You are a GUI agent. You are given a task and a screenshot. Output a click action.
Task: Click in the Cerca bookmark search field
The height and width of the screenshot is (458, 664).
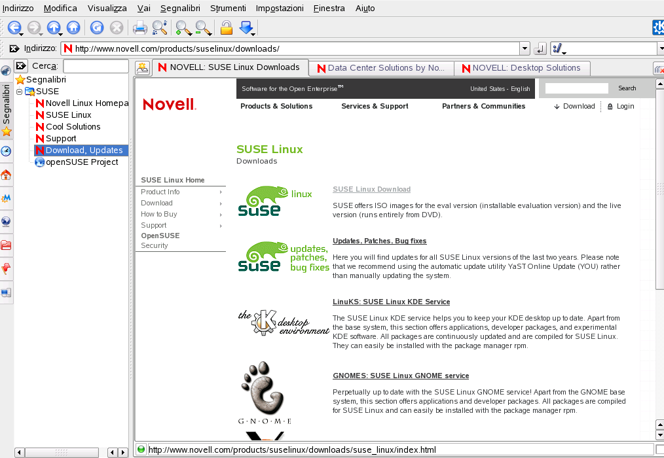click(x=96, y=66)
